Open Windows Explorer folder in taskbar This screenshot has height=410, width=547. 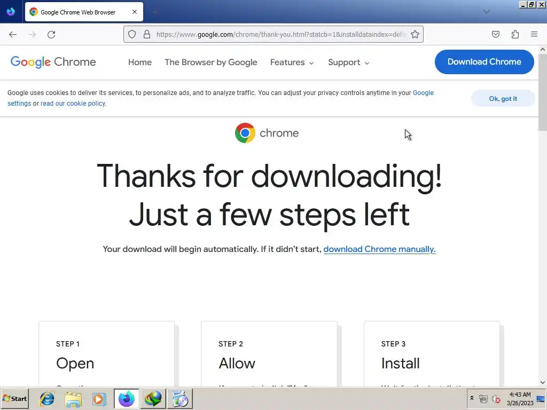(73, 399)
